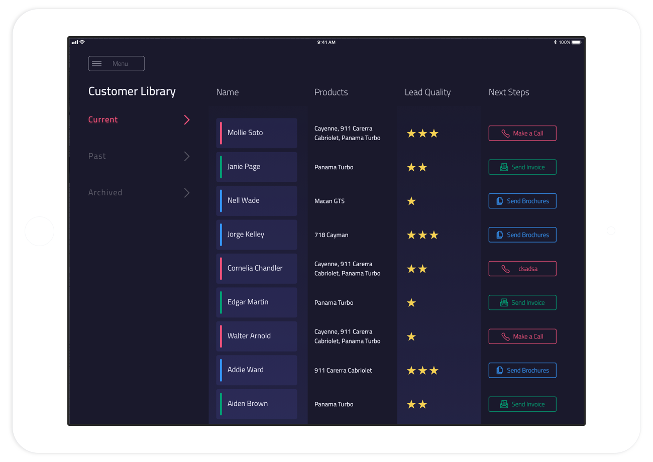Screen dimensions: 653x462
Task: Click the Products column header
Action: pyautogui.click(x=331, y=92)
